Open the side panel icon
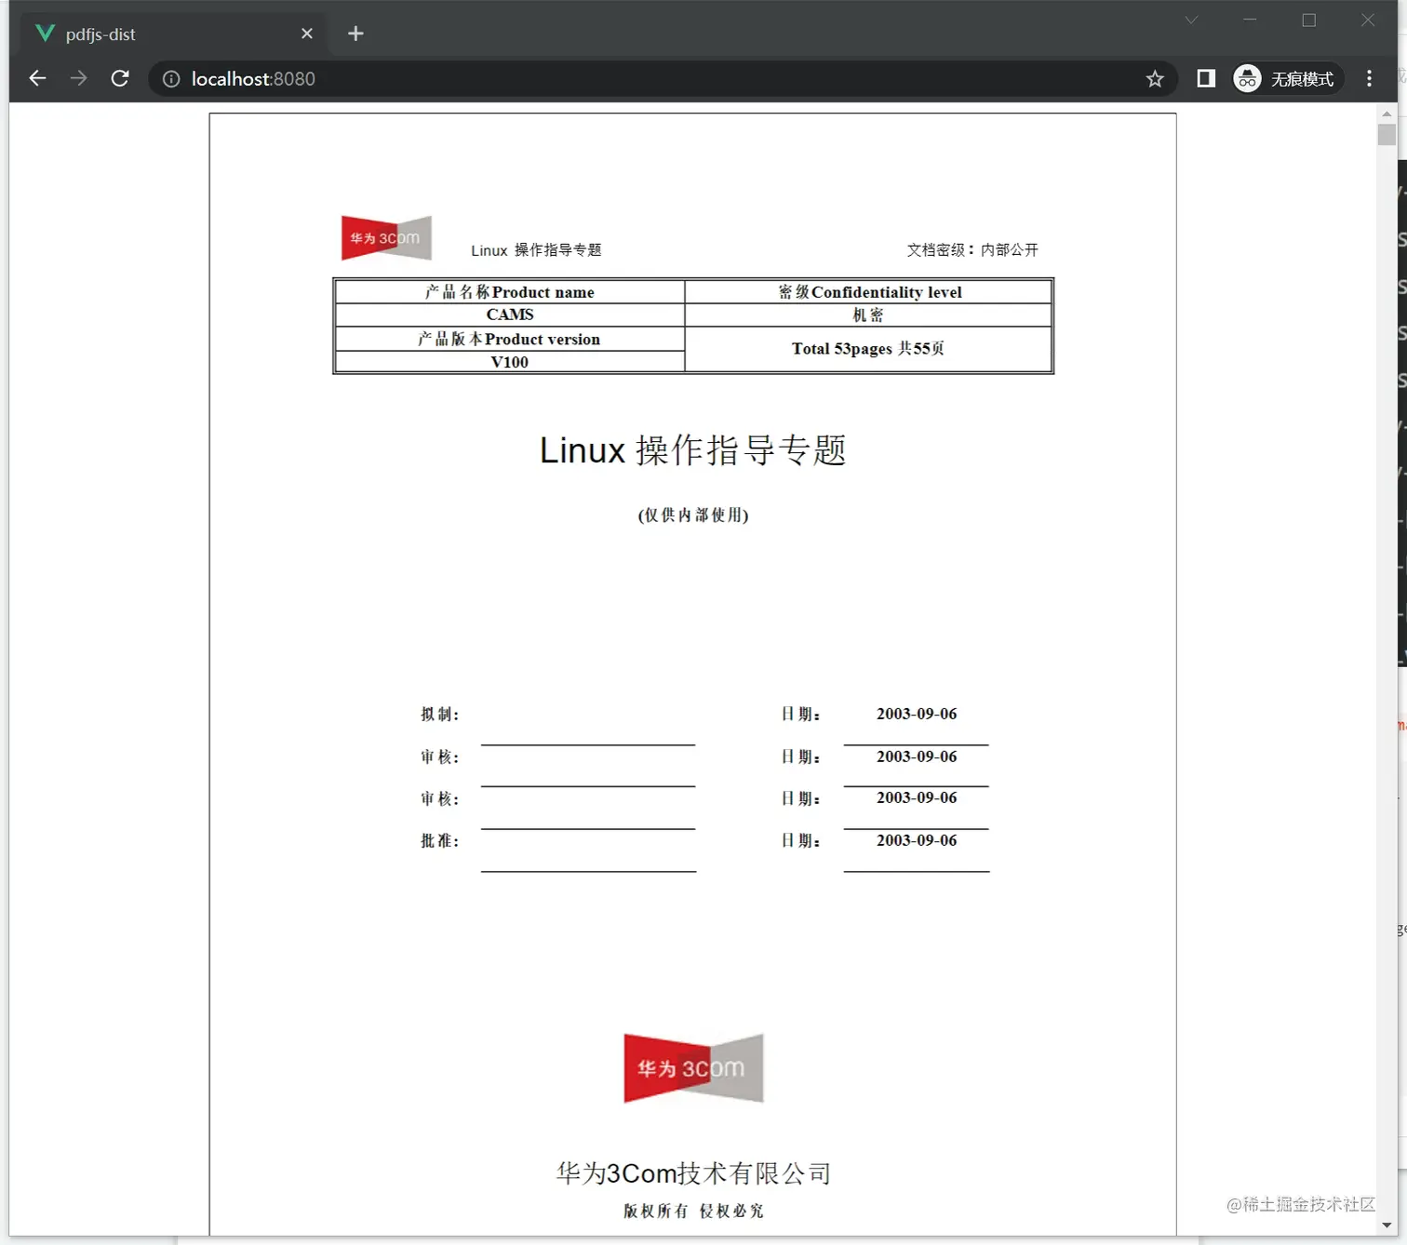 (x=1206, y=78)
